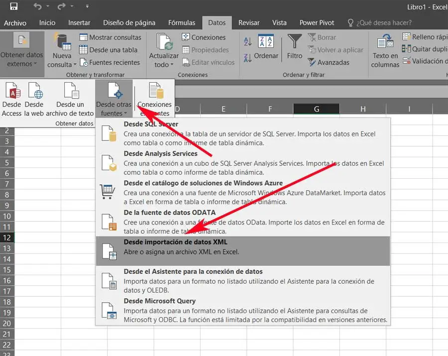Image resolution: width=448 pixels, height=356 pixels.
Task: Open Validación de datos
Action: pyautogui.click(x=425, y=61)
